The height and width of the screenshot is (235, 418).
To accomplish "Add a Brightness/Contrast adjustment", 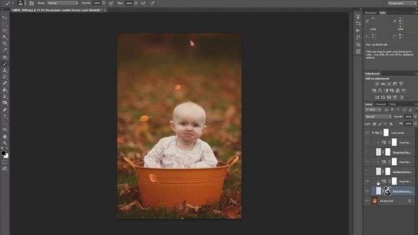I will click(377, 84).
